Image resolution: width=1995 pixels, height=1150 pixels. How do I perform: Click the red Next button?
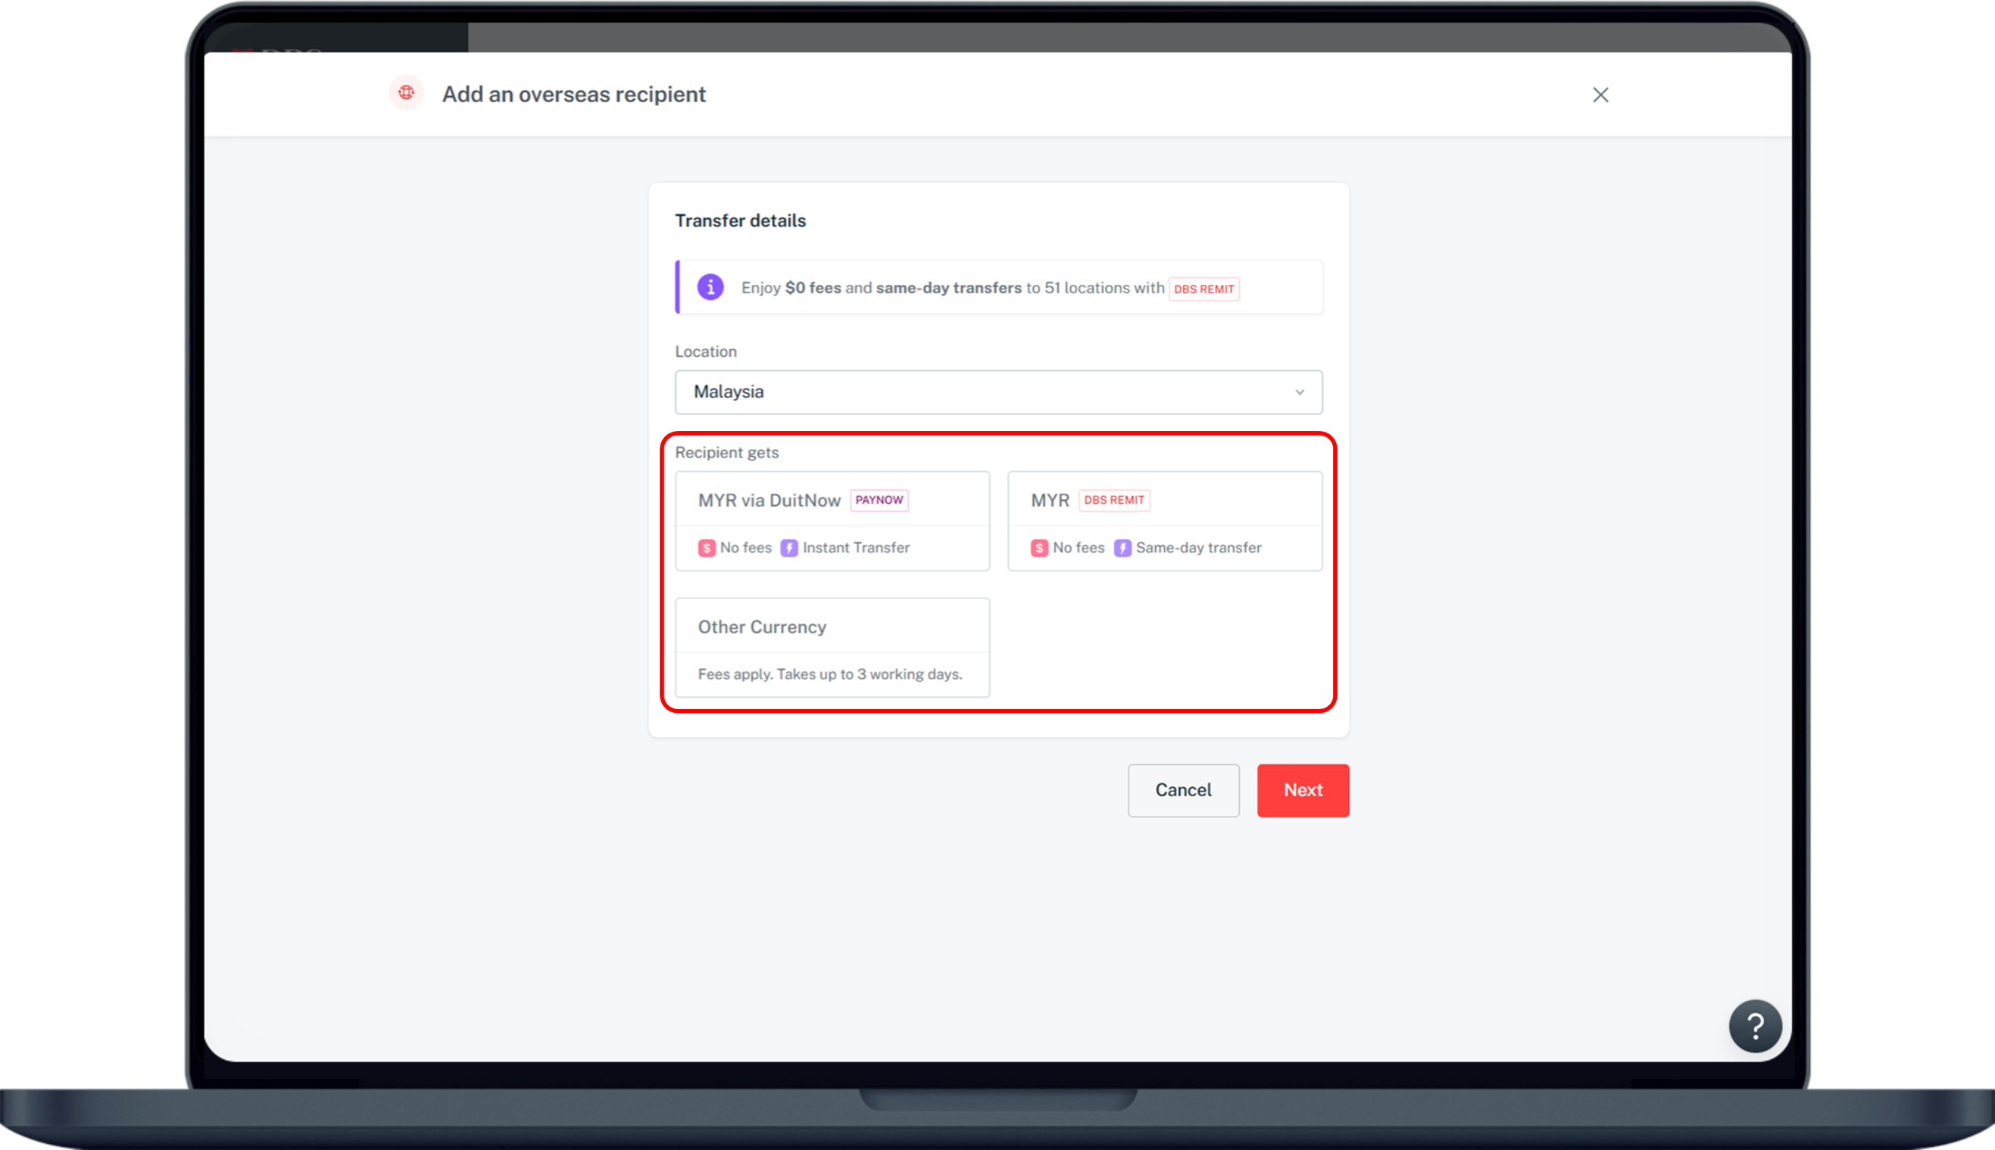1302,790
